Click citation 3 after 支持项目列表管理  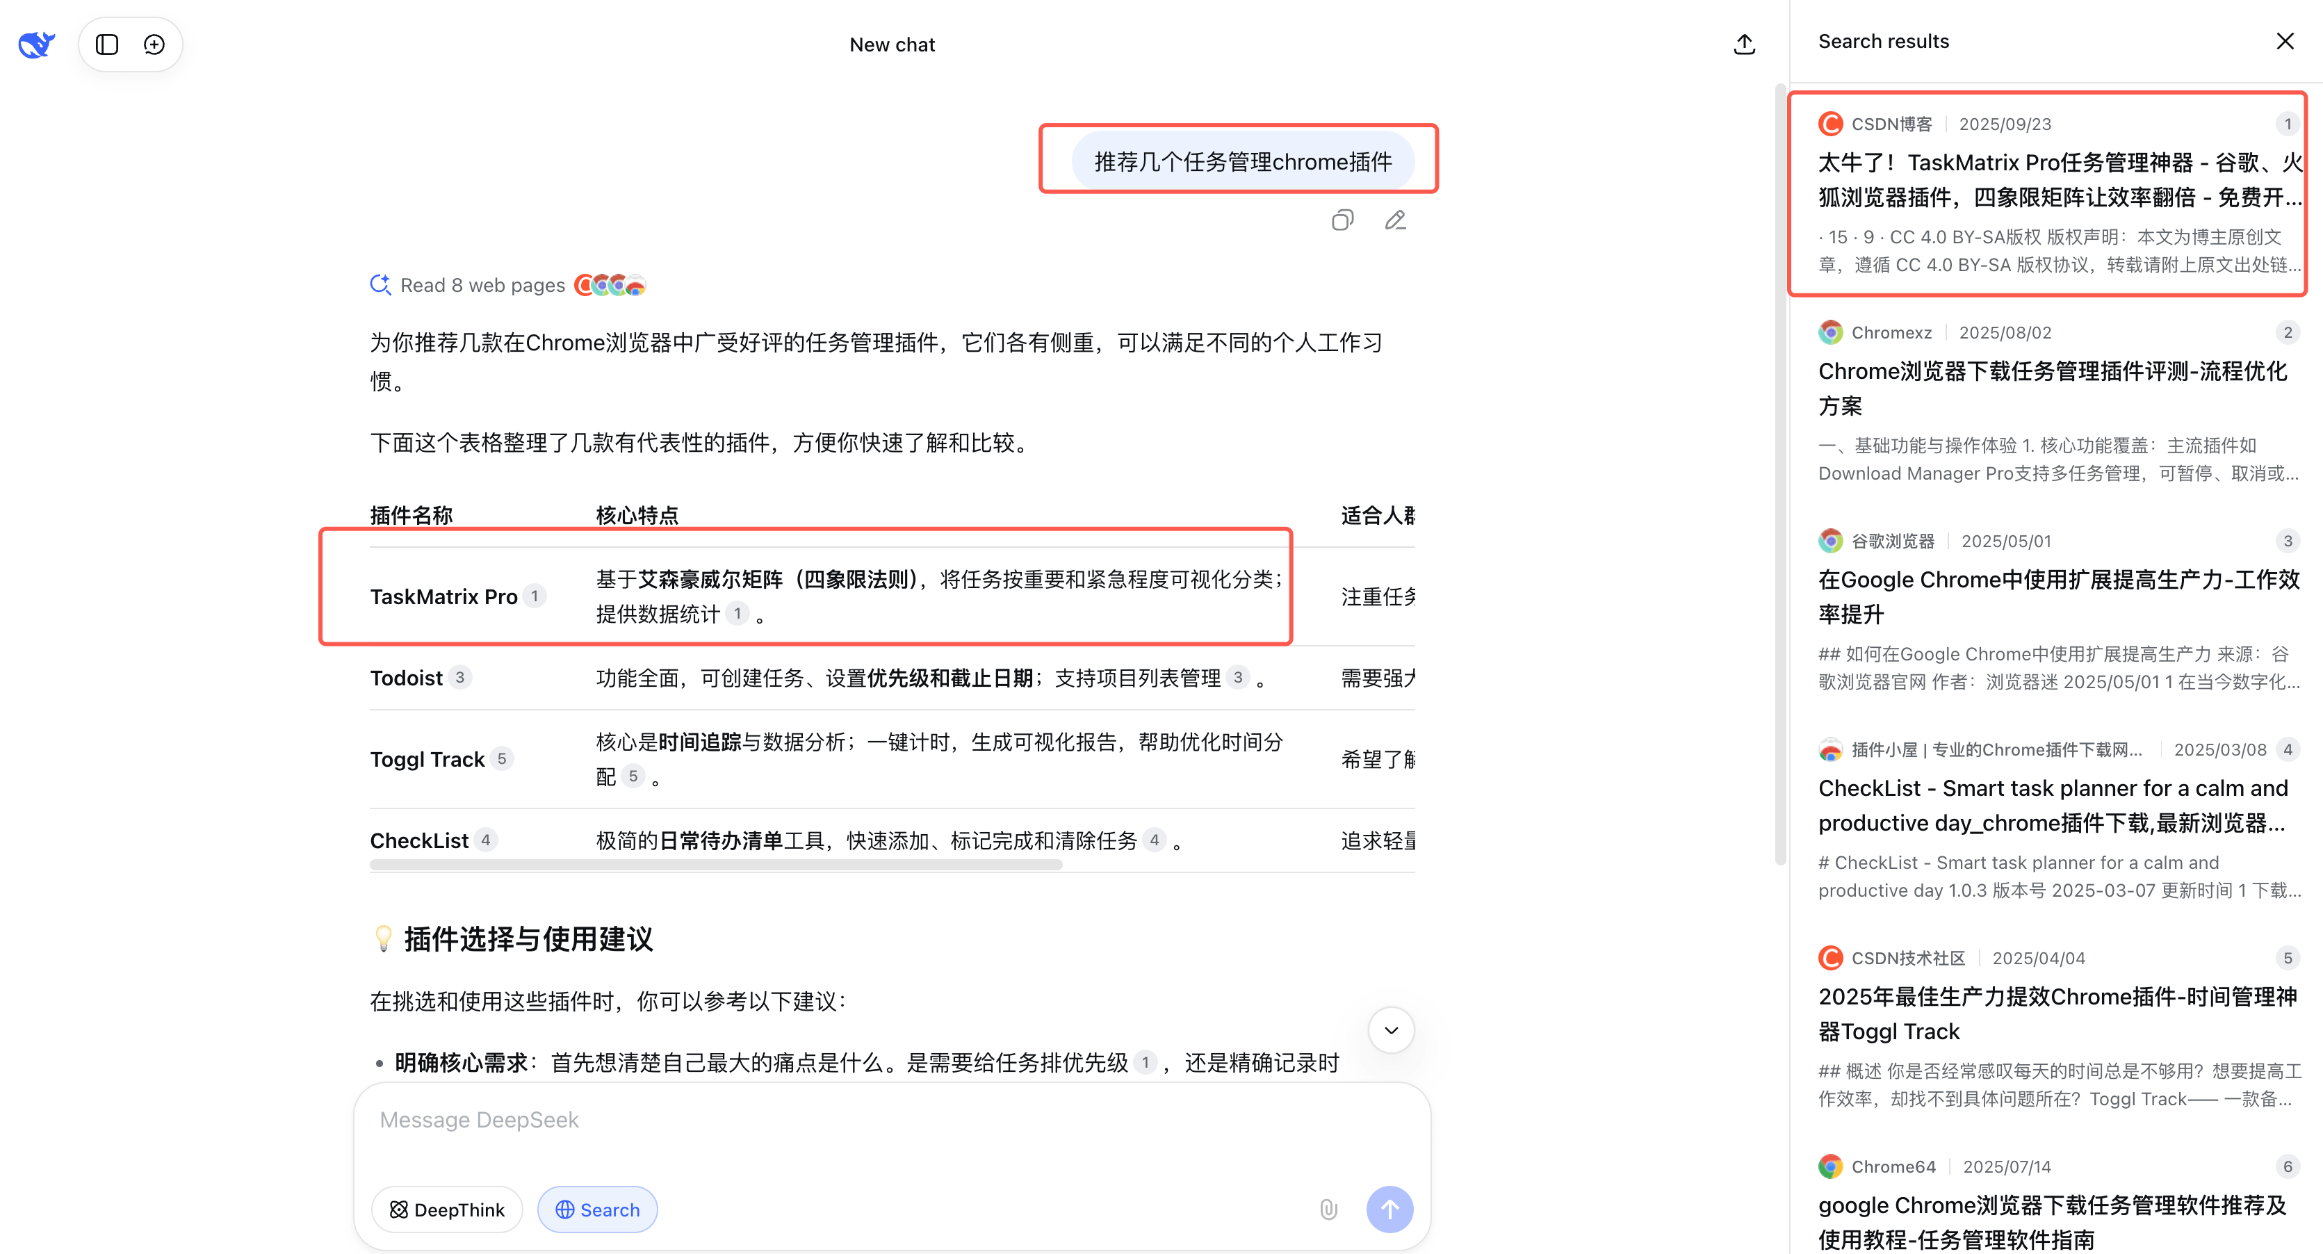coord(1238,677)
